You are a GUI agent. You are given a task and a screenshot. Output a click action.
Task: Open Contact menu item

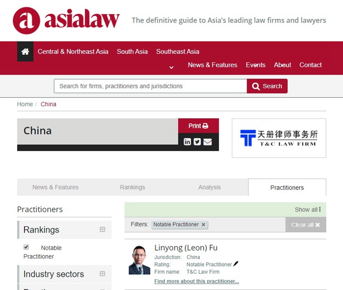310,65
